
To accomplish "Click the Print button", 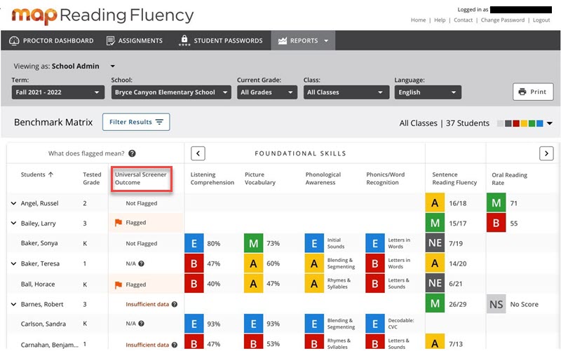I will [532, 92].
